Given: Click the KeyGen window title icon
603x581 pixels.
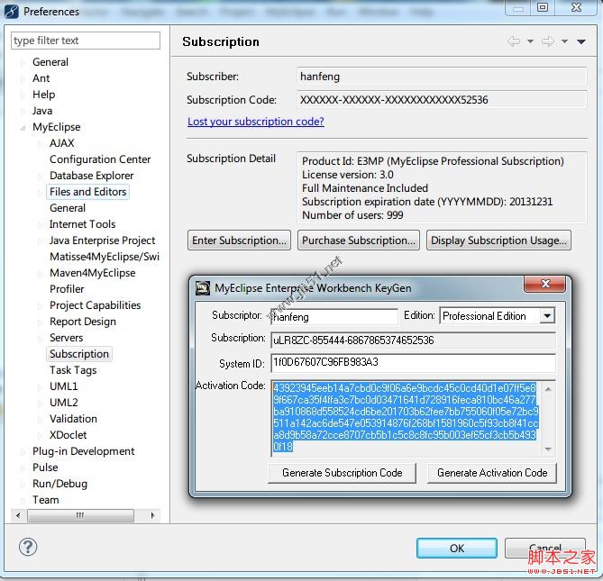Looking at the screenshot, I should [x=203, y=288].
